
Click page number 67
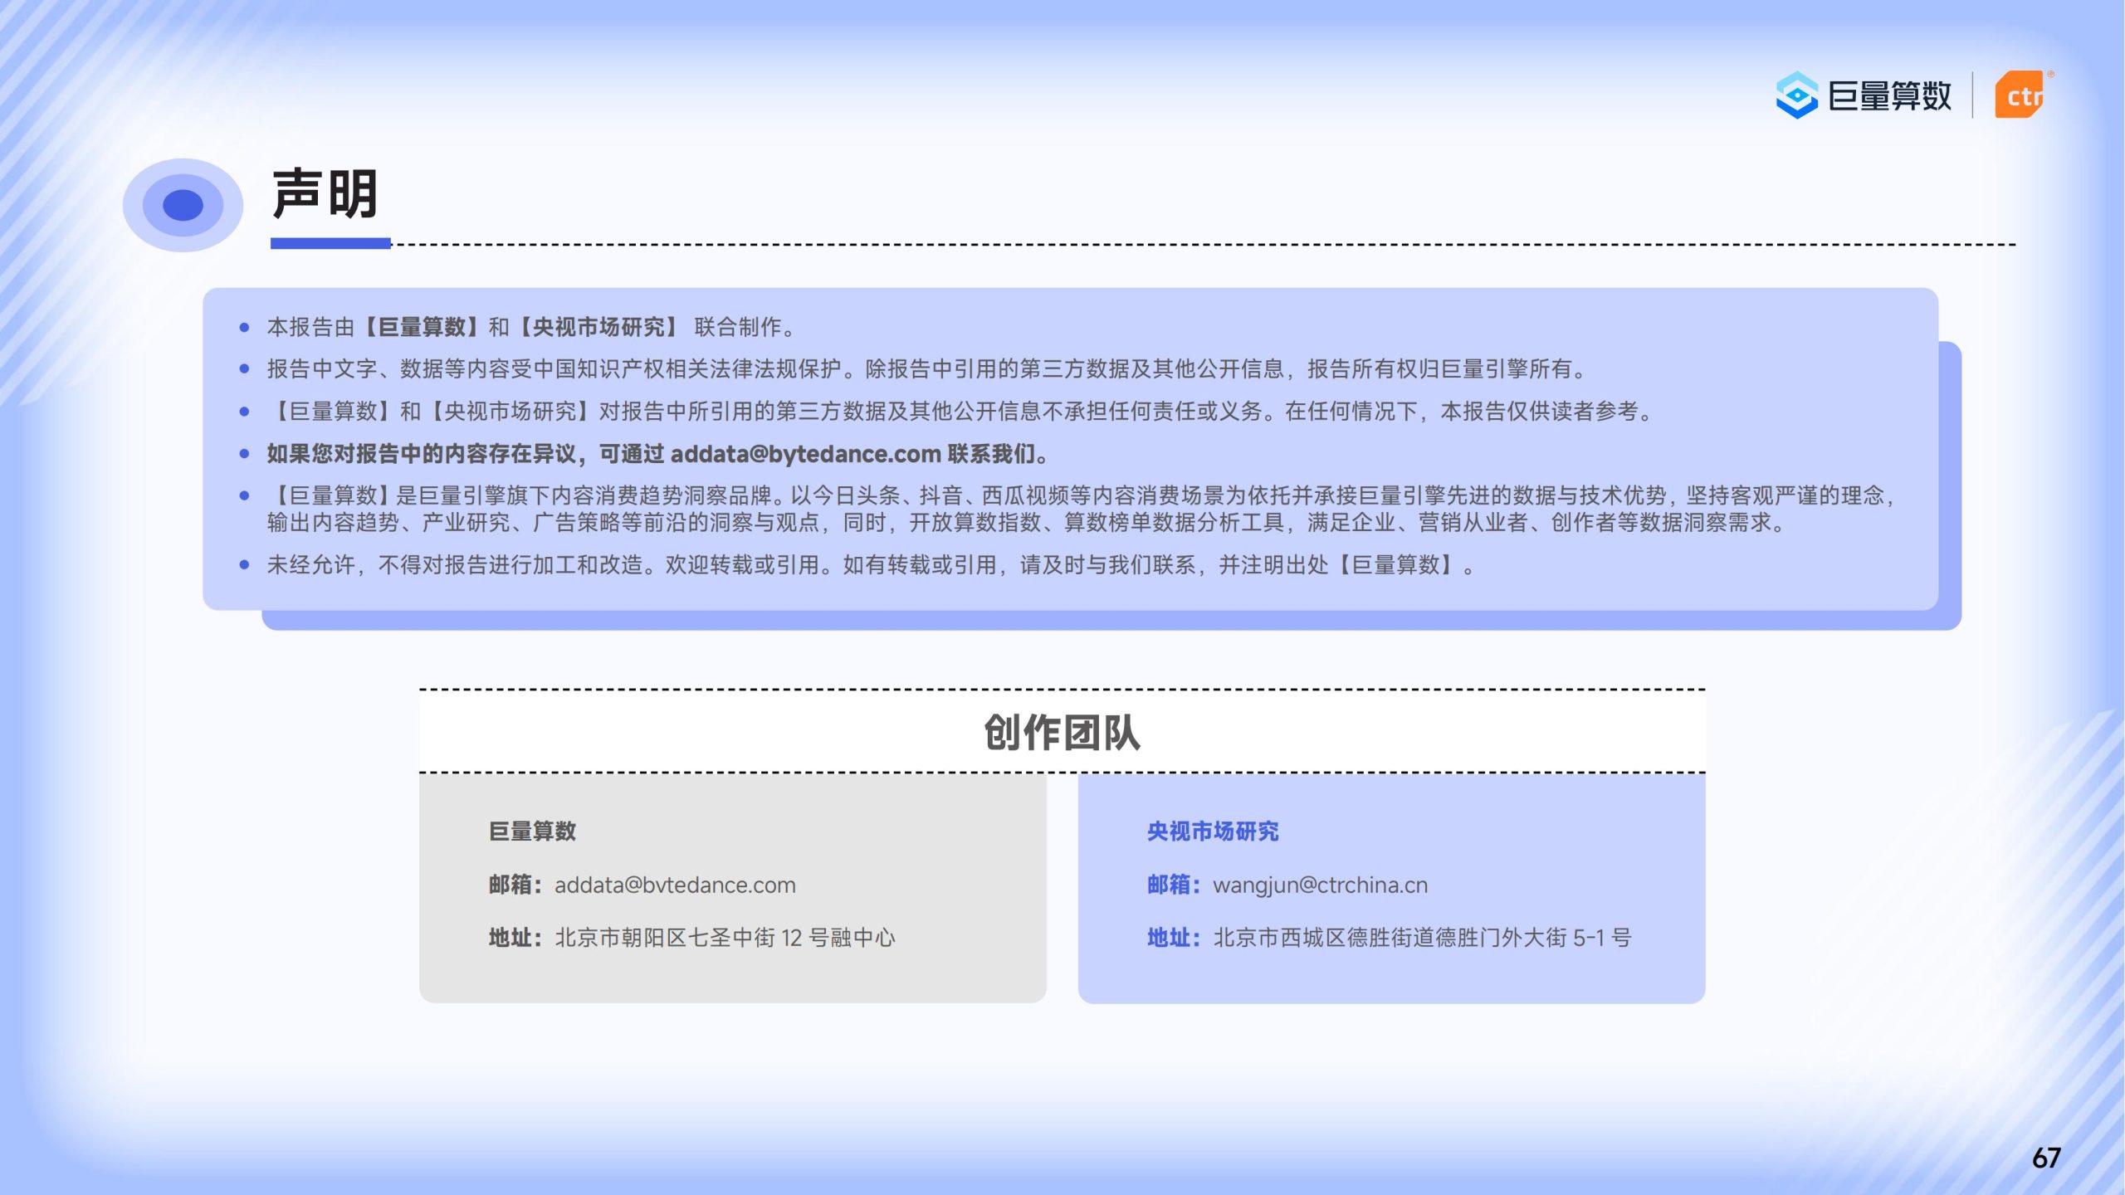2045,1158
